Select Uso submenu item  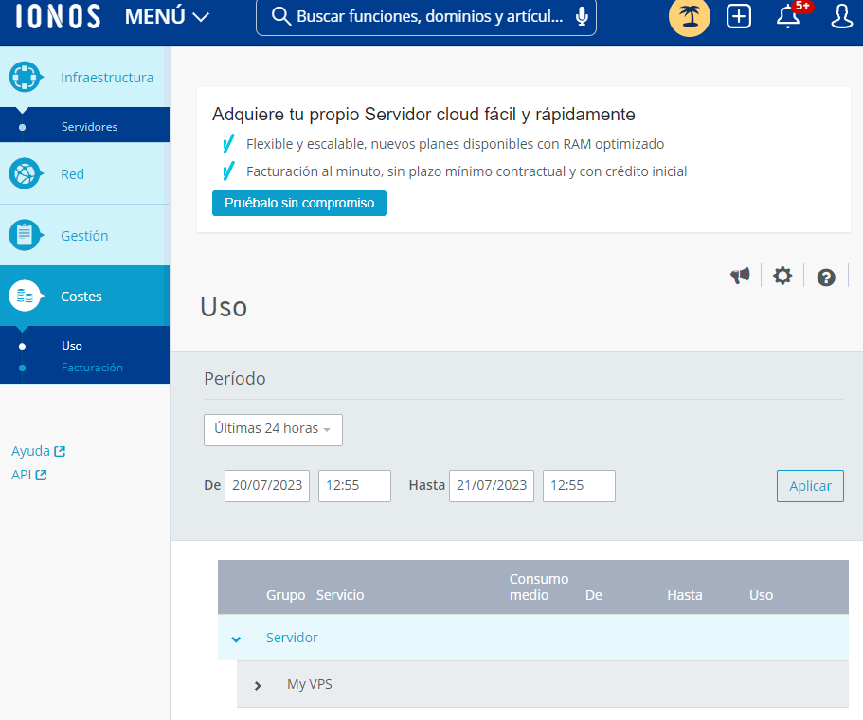(x=72, y=346)
